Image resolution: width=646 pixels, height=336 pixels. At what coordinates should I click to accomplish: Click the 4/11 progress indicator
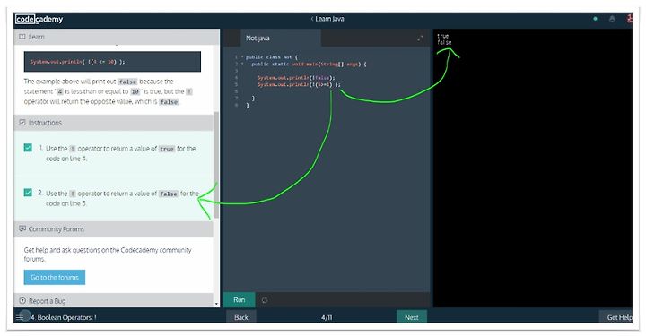pyautogui.click(x=327, y=317)
